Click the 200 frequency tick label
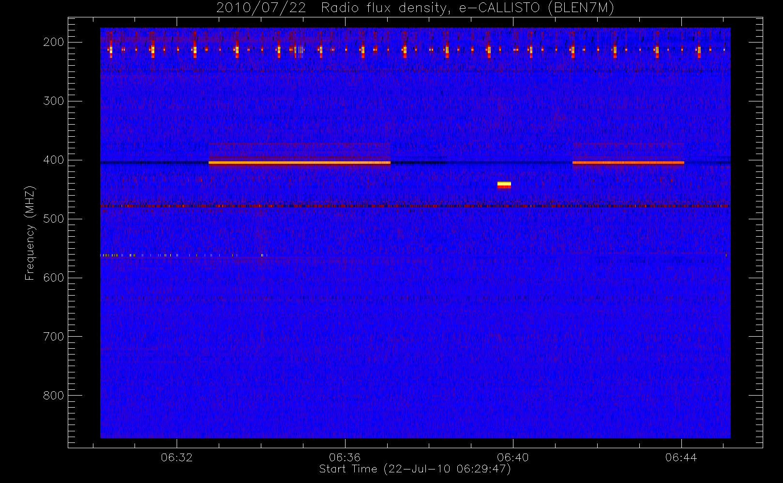Viewport: 783px width, 483px height. click(54, 42)
